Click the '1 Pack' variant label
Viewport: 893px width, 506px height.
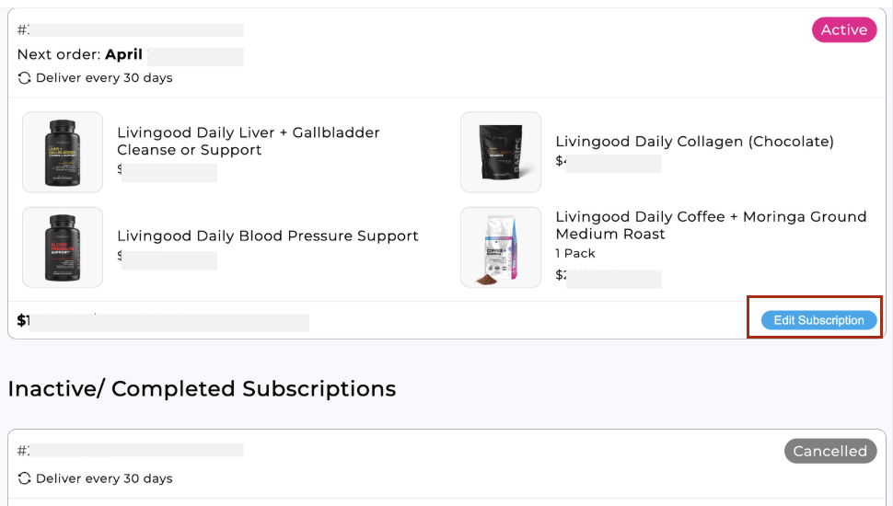575,253
